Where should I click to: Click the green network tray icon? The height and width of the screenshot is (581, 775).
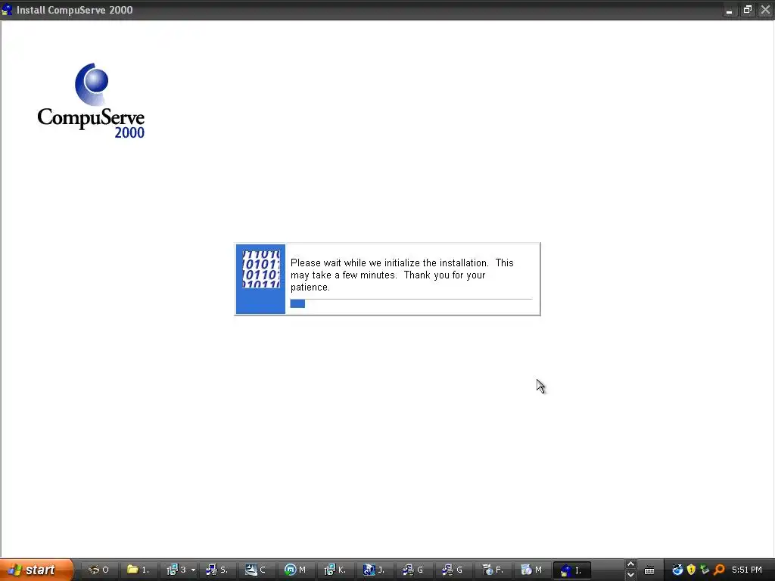[x=705, y=570]
